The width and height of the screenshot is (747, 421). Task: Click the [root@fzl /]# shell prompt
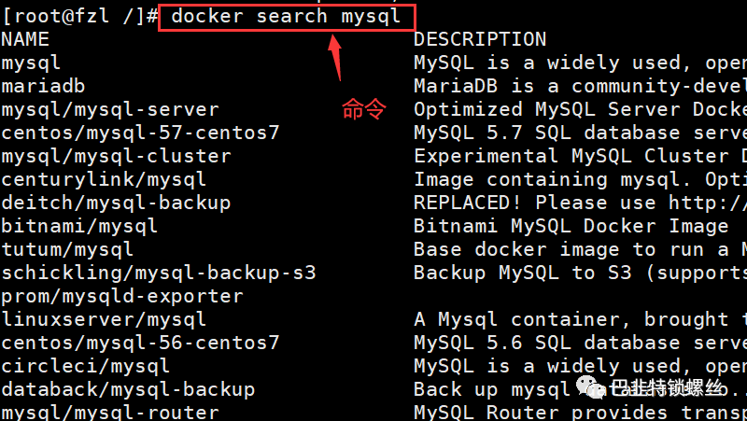(x=79, y=16)
